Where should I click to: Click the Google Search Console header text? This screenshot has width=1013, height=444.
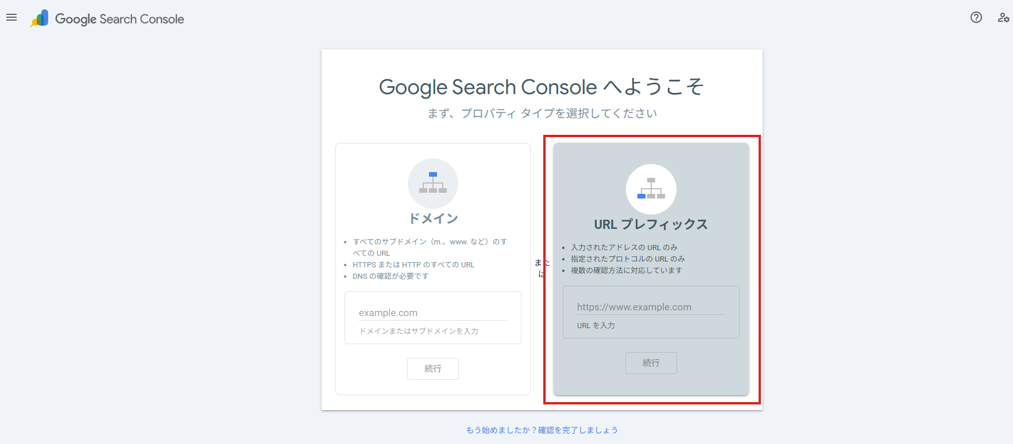click(119, 19)
